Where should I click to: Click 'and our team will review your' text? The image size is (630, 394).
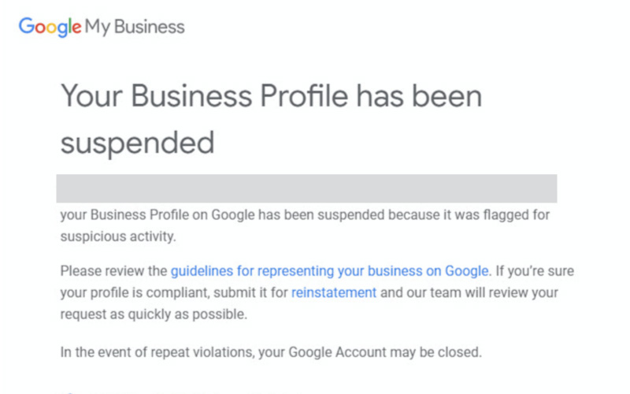point(469,292)
